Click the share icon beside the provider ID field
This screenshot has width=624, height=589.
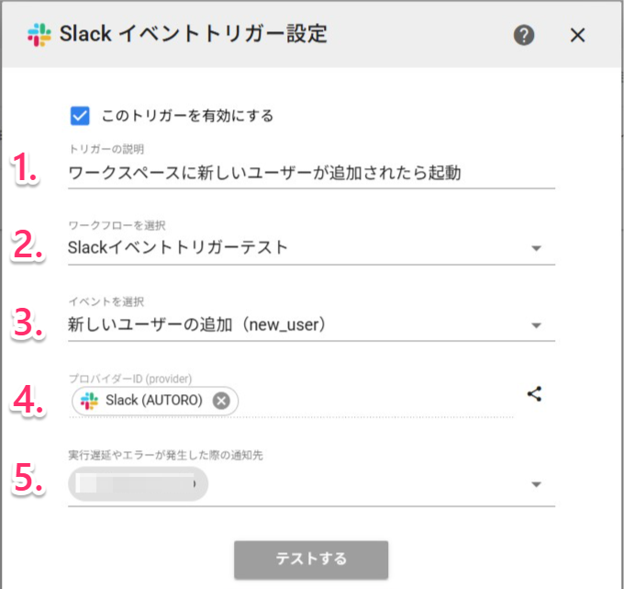(x=535, y=394)
